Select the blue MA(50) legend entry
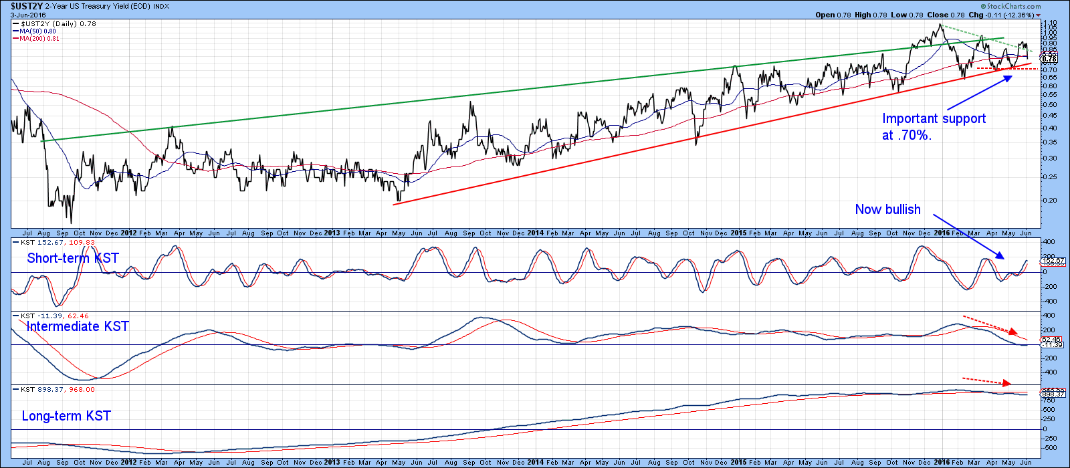 [37, 31]
